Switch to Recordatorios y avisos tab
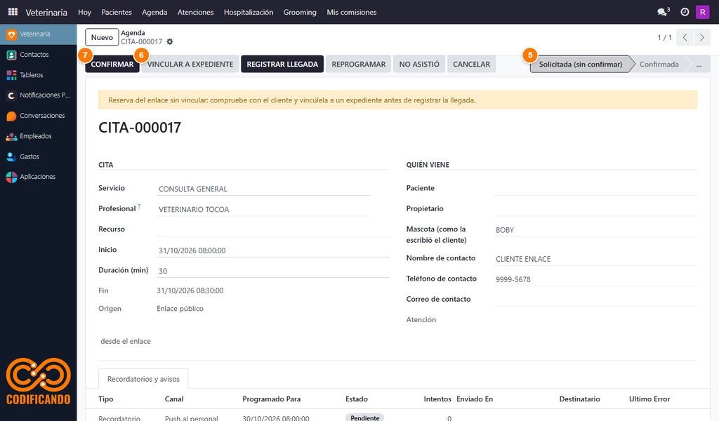 point(143,379)
